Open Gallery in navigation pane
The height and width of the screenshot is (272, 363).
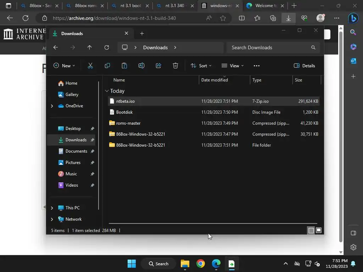pos(72,95)
